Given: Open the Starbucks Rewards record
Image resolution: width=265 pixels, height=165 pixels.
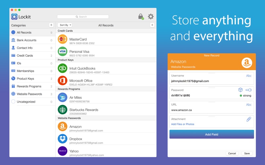Looking at the screenshot, I should (106, 110).
